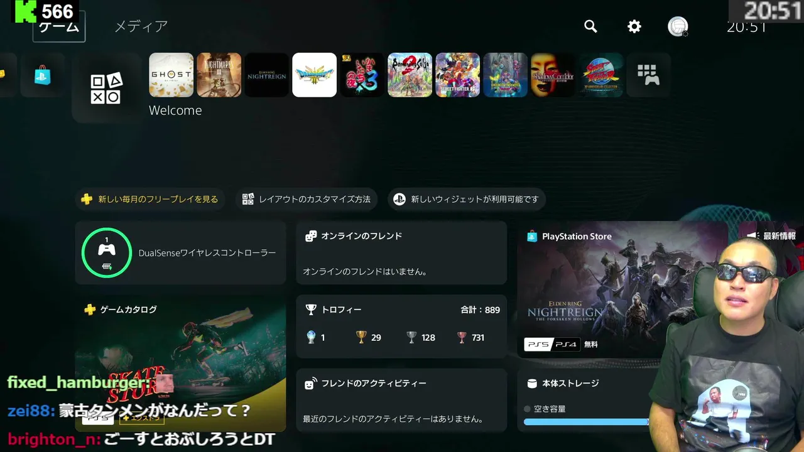
Task: Click the PlayStation Store card heading
Action: (x=577, y=237)
